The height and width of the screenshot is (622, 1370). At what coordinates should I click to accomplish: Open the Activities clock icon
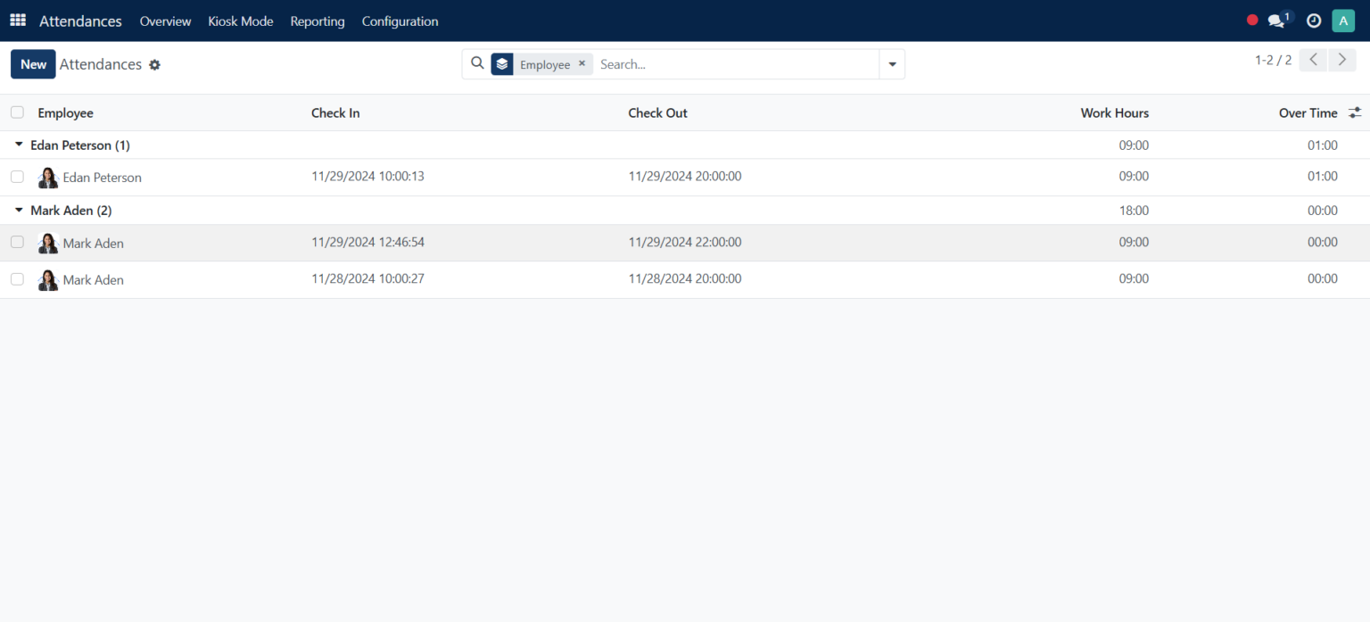tap(1312, 20)
